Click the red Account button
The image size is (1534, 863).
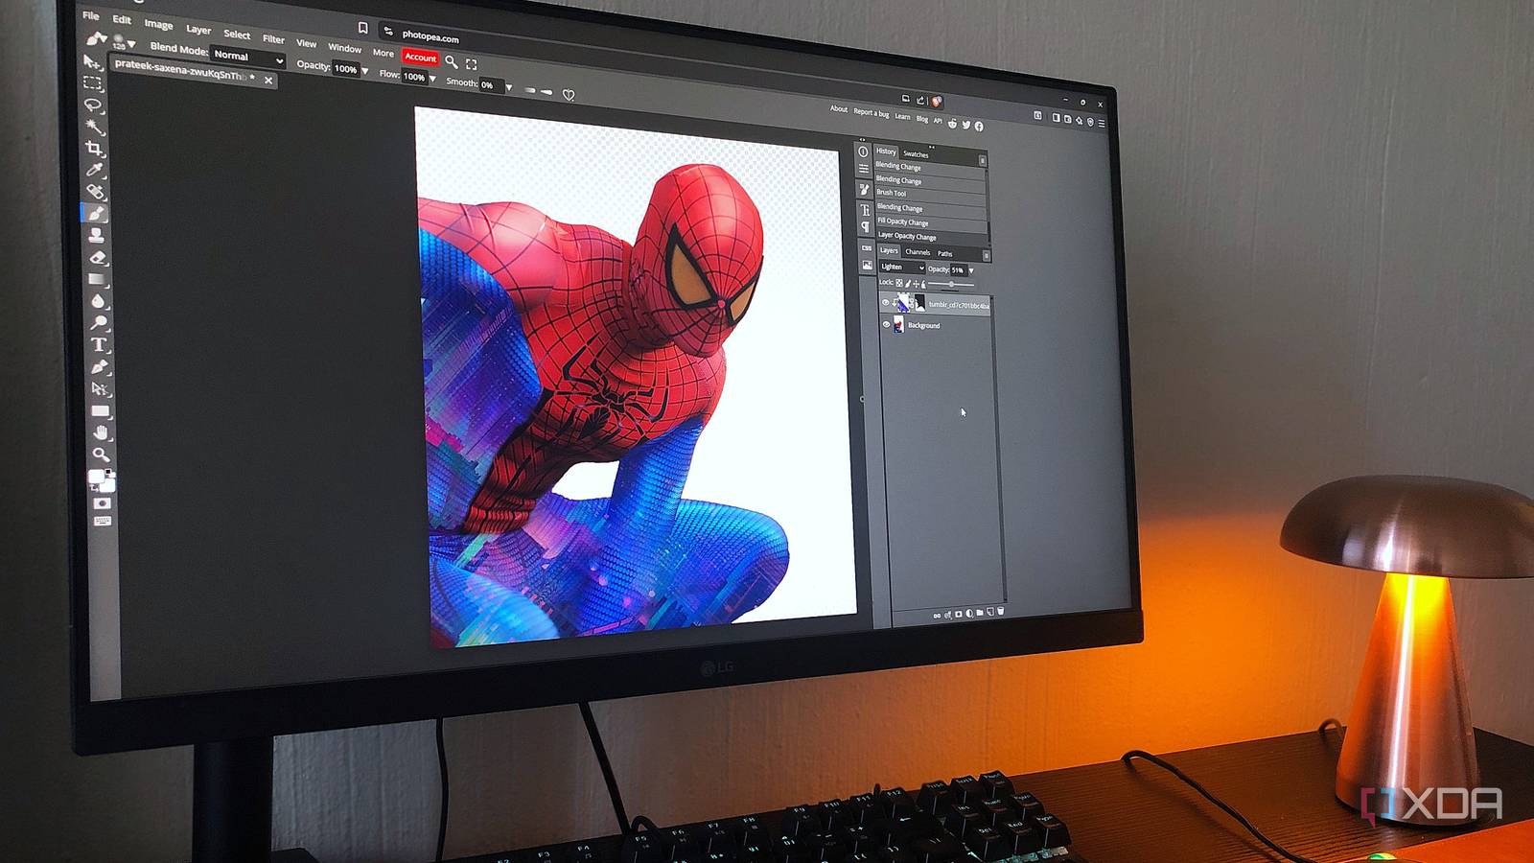click(x=422, y=58)
